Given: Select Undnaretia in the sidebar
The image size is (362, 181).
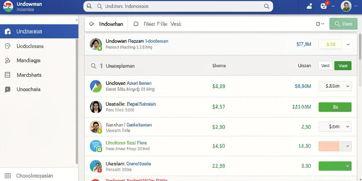Looking at the screenshot, I should (39, 31).
